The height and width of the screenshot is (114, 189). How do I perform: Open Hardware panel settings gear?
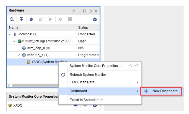point(96,20)
